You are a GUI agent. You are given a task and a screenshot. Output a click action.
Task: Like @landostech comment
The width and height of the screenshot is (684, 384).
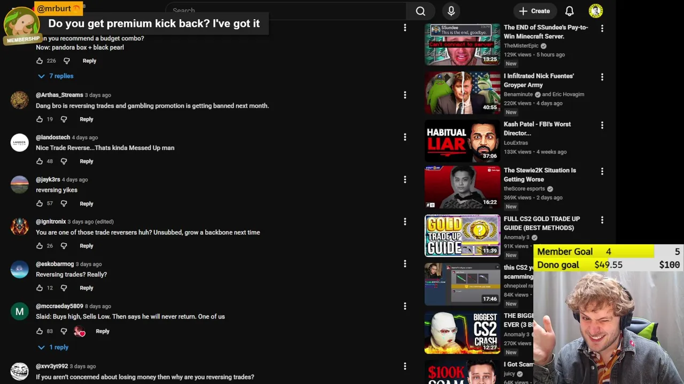tap(40, 162)
